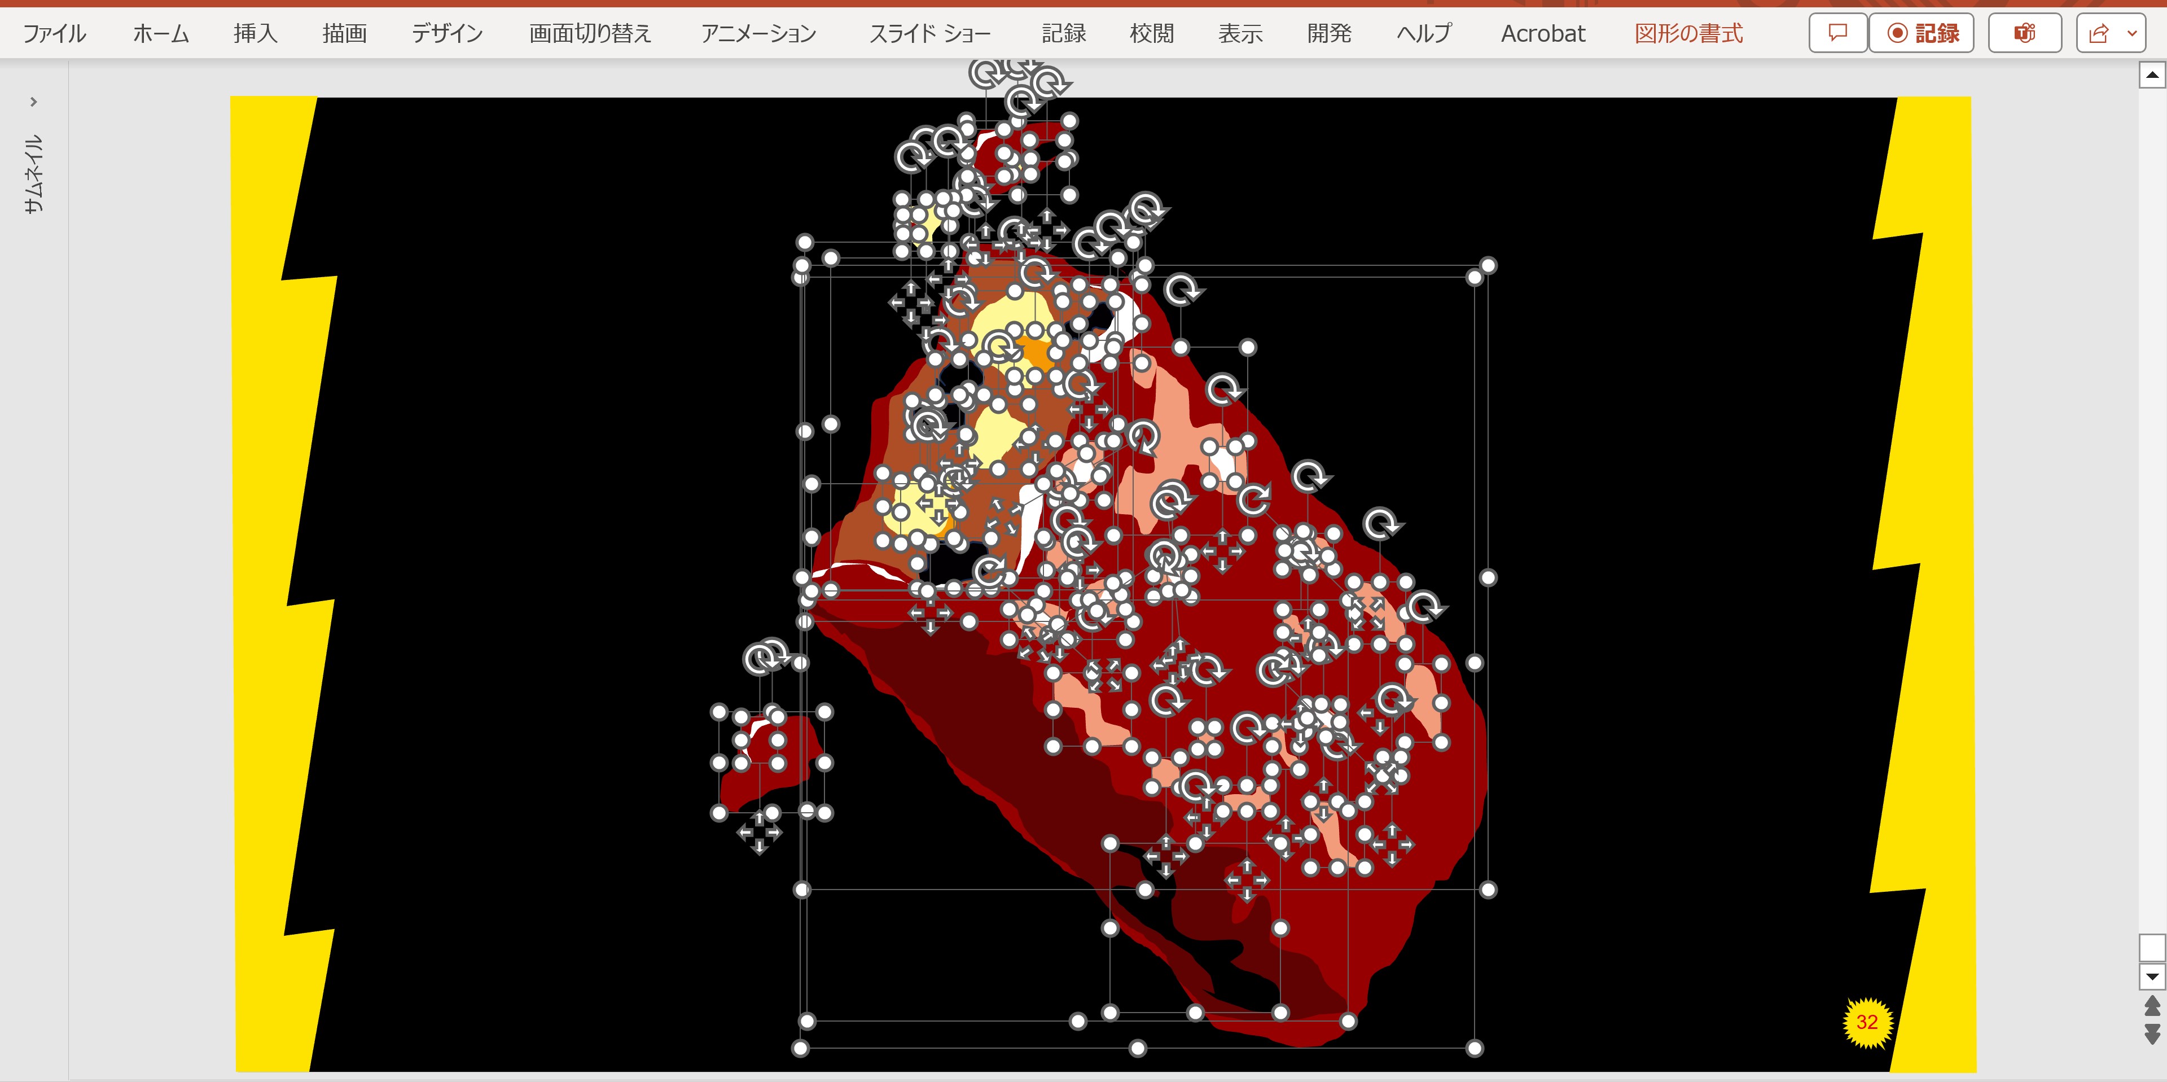Open the comments pane speech-bubble button
The width and height of the screenshot is (2167, 1082).
1838,34
